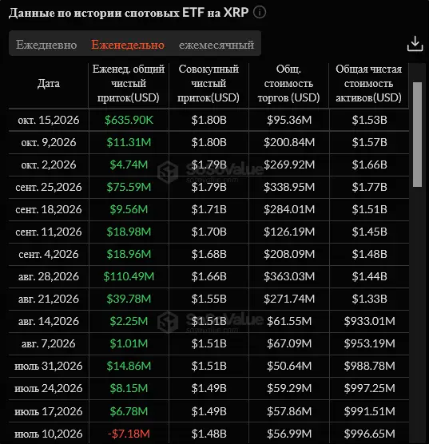Click the Дата column header
The image size is (429, 444).
pos(49,84)
